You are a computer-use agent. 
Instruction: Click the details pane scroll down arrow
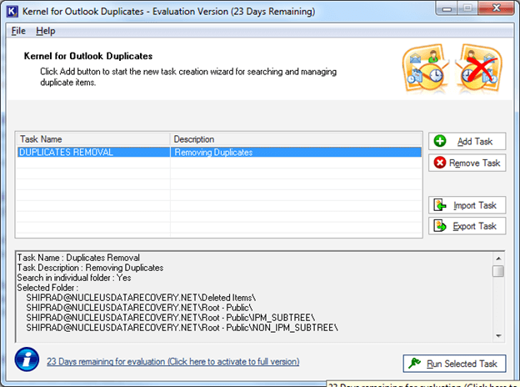pyautogui.click(x=498, y=336)
